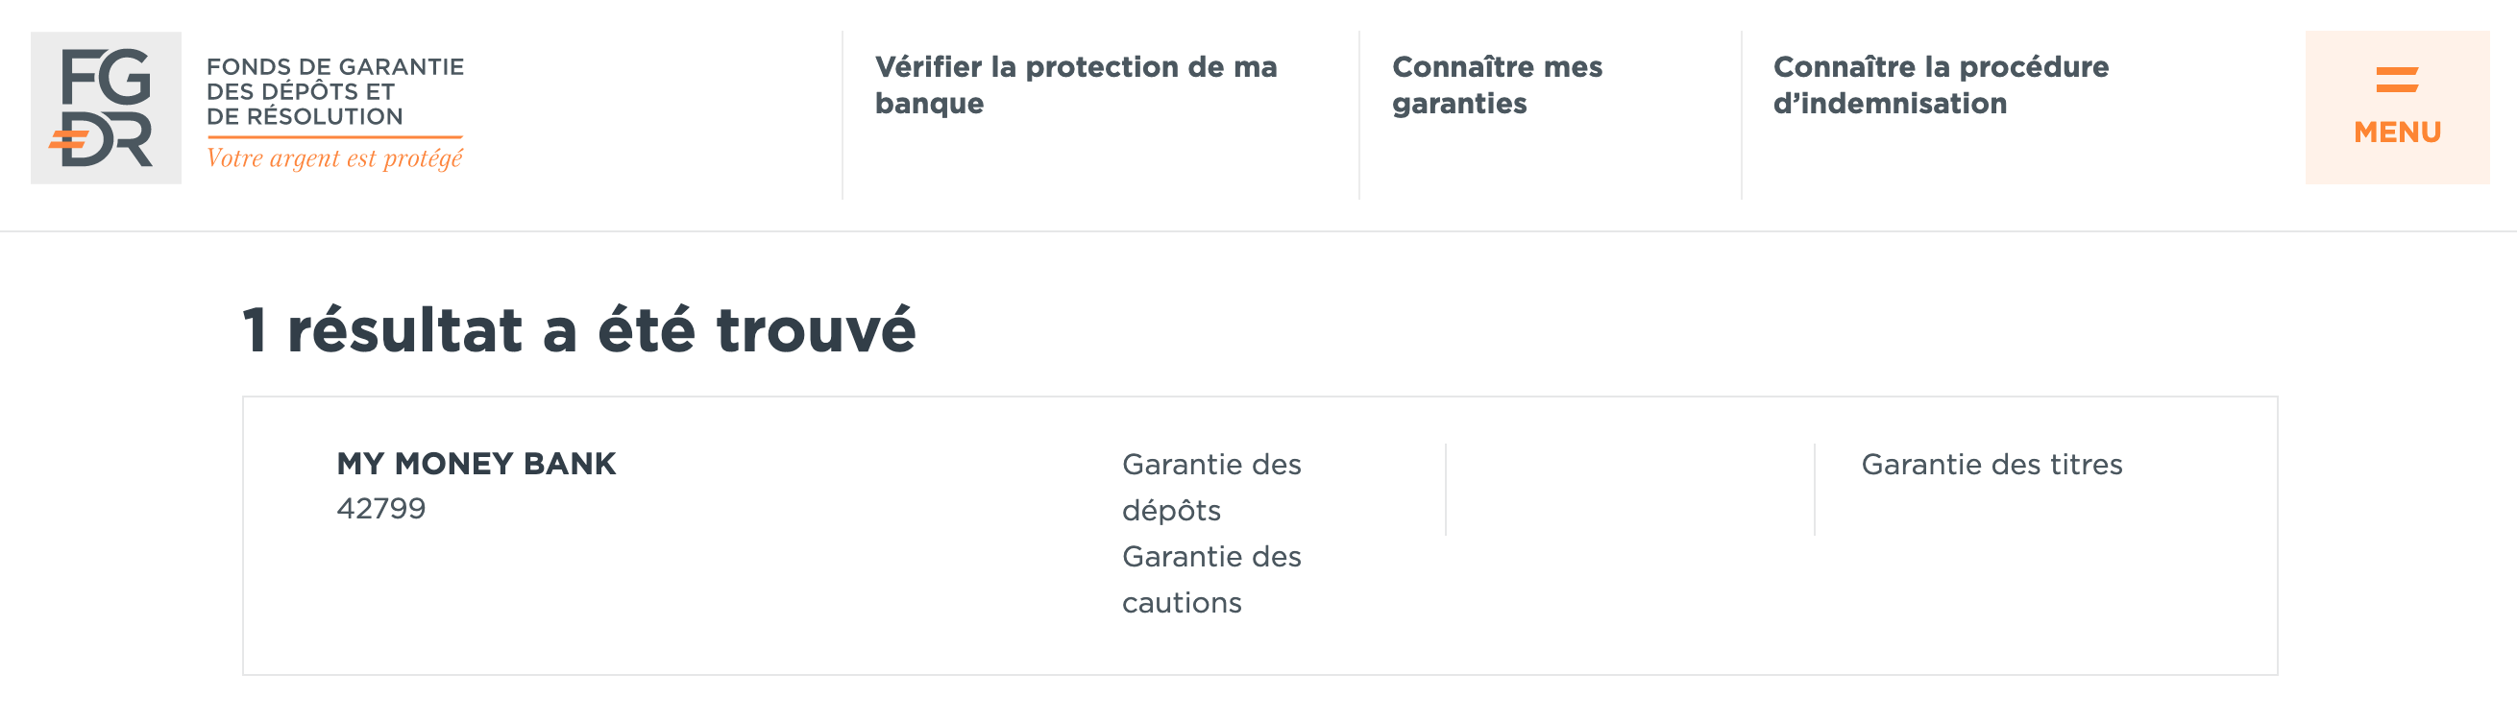This screenshot has height=722, width=2517.
Task: Click the DE RÉSOLUTION text in header
Action: click(x=304, y=116)
